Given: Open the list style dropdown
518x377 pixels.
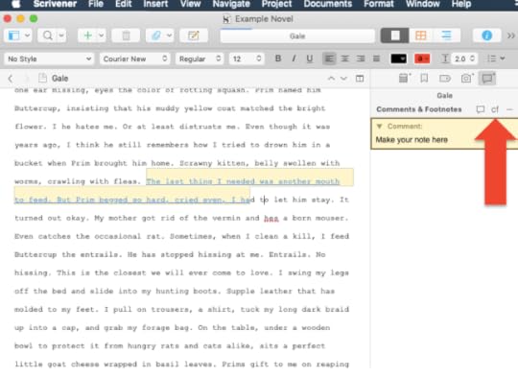Looking at the screenshot, I should tap(496, 59).
